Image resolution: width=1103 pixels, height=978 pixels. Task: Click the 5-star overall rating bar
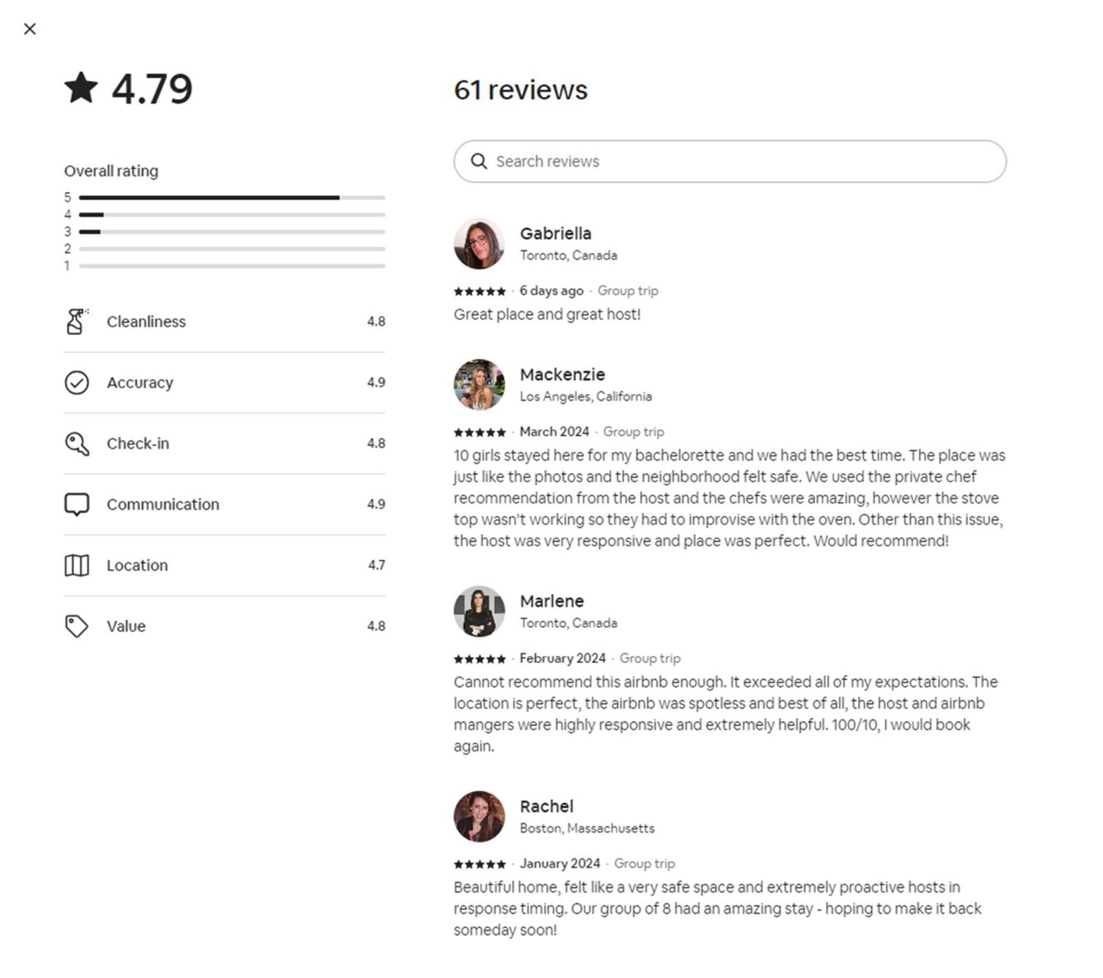click(x=232, y=198)
